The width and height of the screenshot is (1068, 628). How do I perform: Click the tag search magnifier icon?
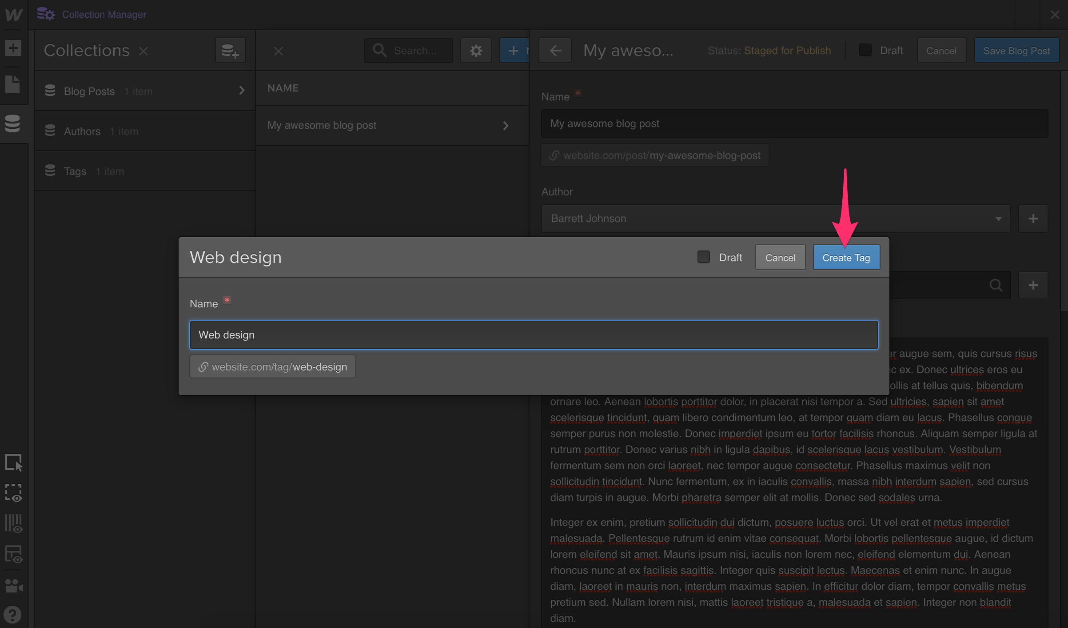pos(996,285)
